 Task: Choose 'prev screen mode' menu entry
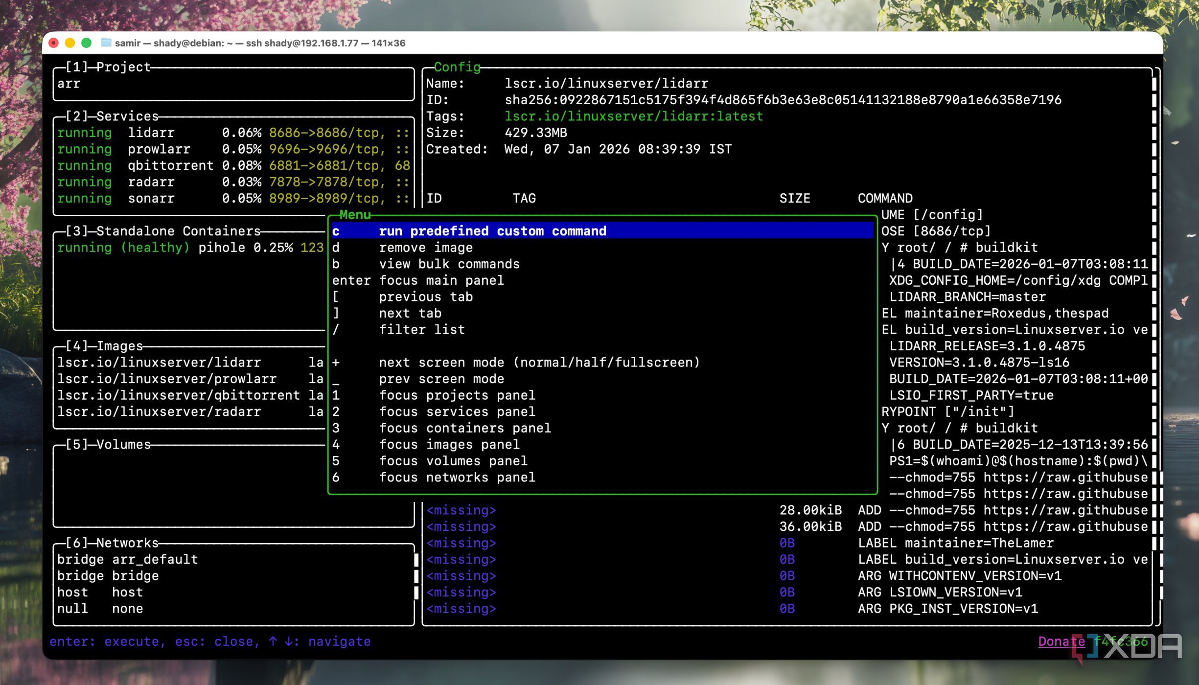pos(602,379)
